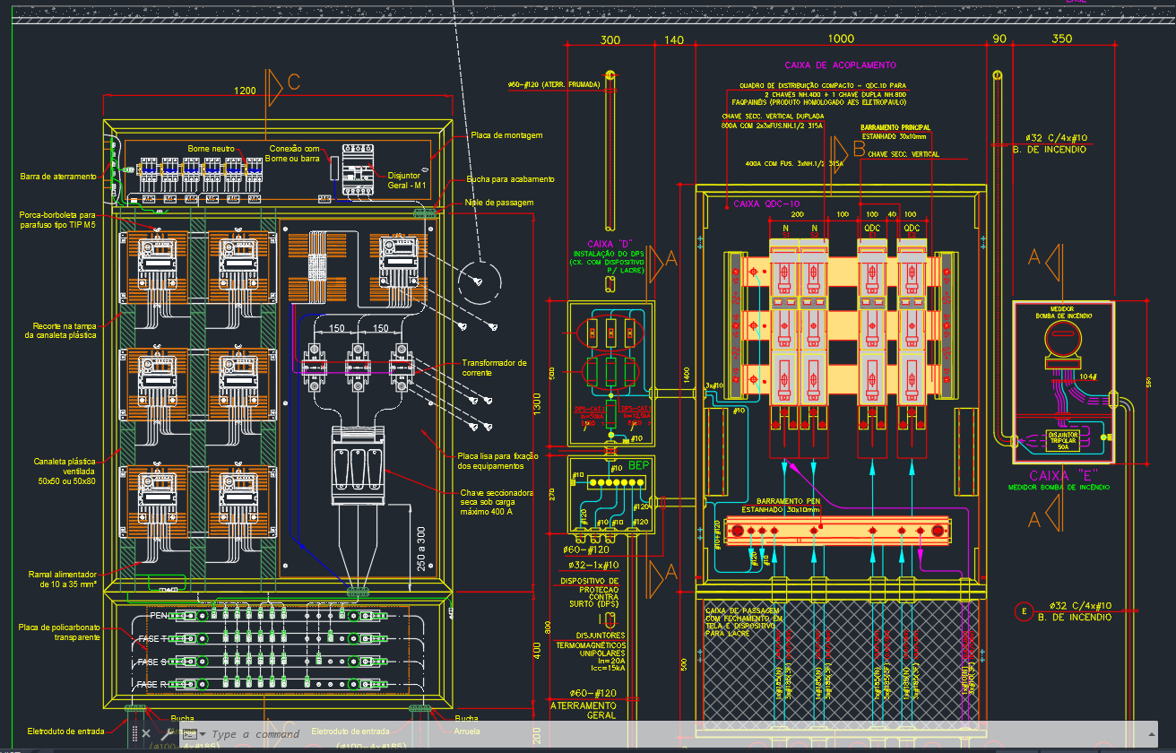Screen dimensions: 1176x753
Task: Select the 'CAIXA DE PASSAGEM' note text
Action: point(743,620)
